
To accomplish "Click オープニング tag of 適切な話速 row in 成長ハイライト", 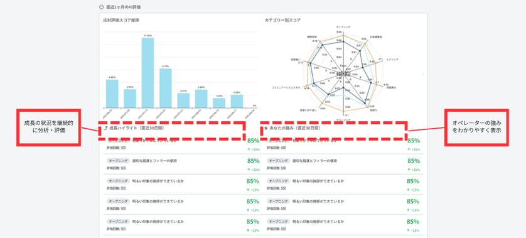I will 118,161.
